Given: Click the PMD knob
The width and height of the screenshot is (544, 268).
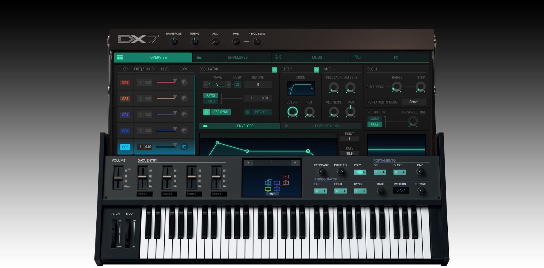Looking at the screenshot, I should pyautogui.click(x=236, y=42).
